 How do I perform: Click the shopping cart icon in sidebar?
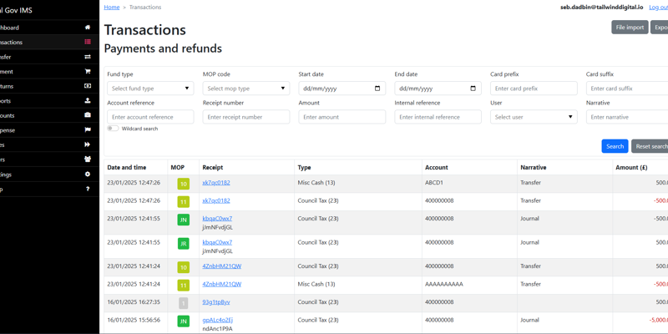pos(87,72)
